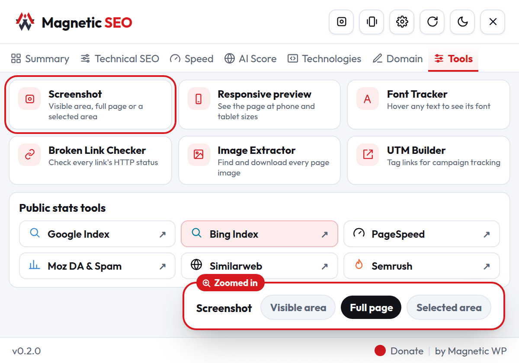Open Bing Index public stats link
519x363 pixels.
[x=259, y=234]
